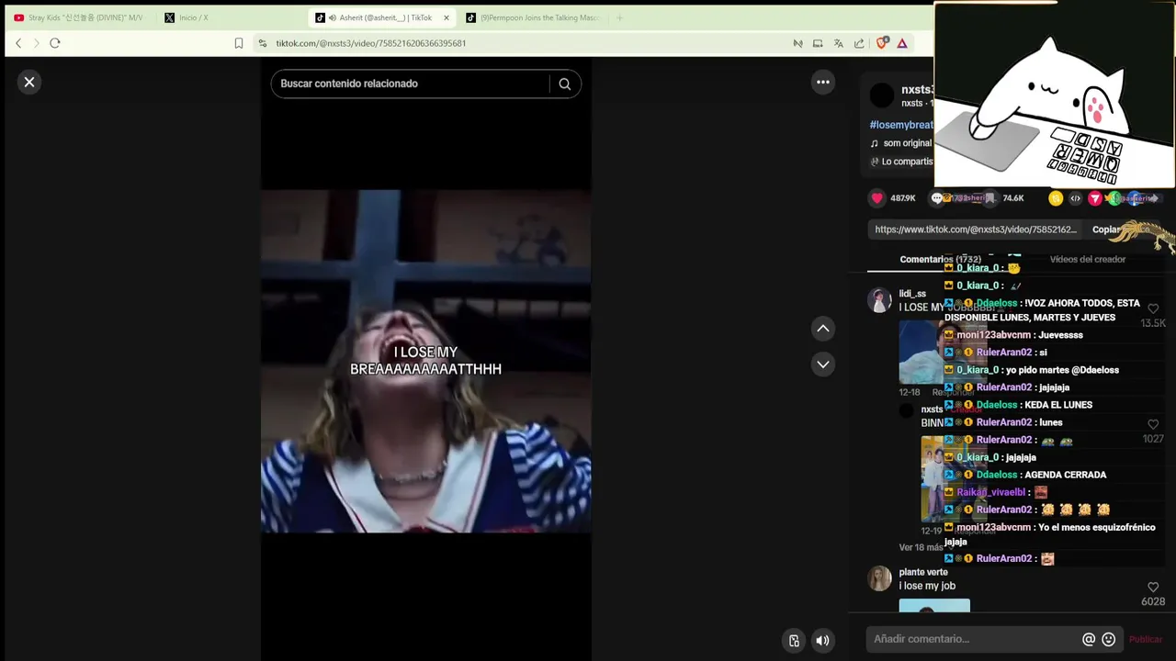Toggle auto-scroll icon near volume
1176x661 pixels.
point(794,641)
